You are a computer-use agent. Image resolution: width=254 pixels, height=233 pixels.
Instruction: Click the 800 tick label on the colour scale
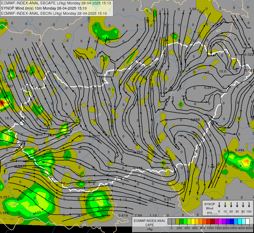click(x=202, y=228)
